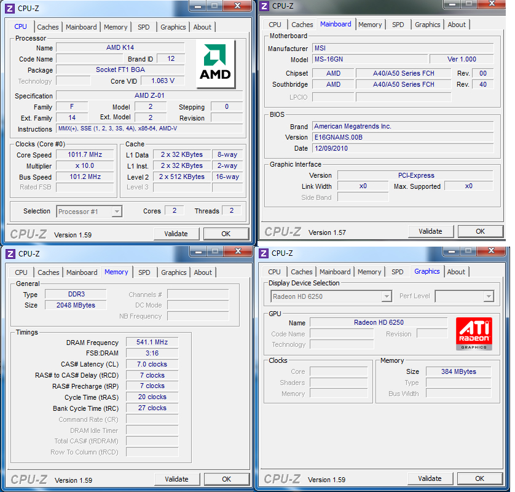Select Memory tab in Mainboard window
515x492 pixels.
(x=370, y=25)
